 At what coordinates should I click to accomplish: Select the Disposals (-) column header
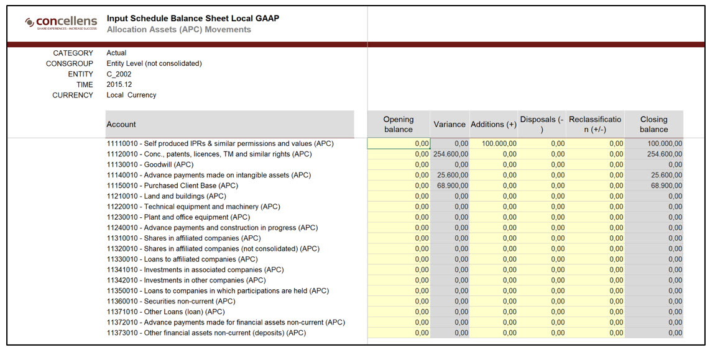(542, 124)
